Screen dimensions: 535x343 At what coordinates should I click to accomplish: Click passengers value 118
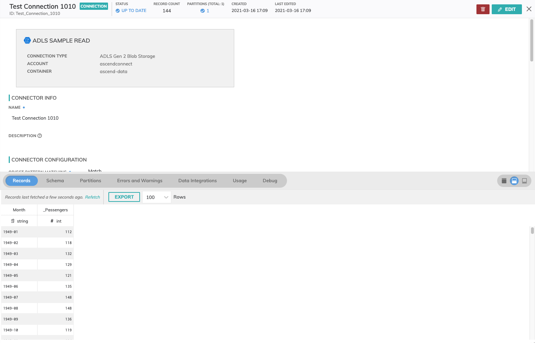pyautogui.click(x=68, y=243)
